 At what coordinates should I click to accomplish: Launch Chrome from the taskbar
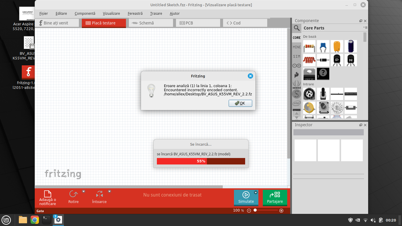pos(35,220)
